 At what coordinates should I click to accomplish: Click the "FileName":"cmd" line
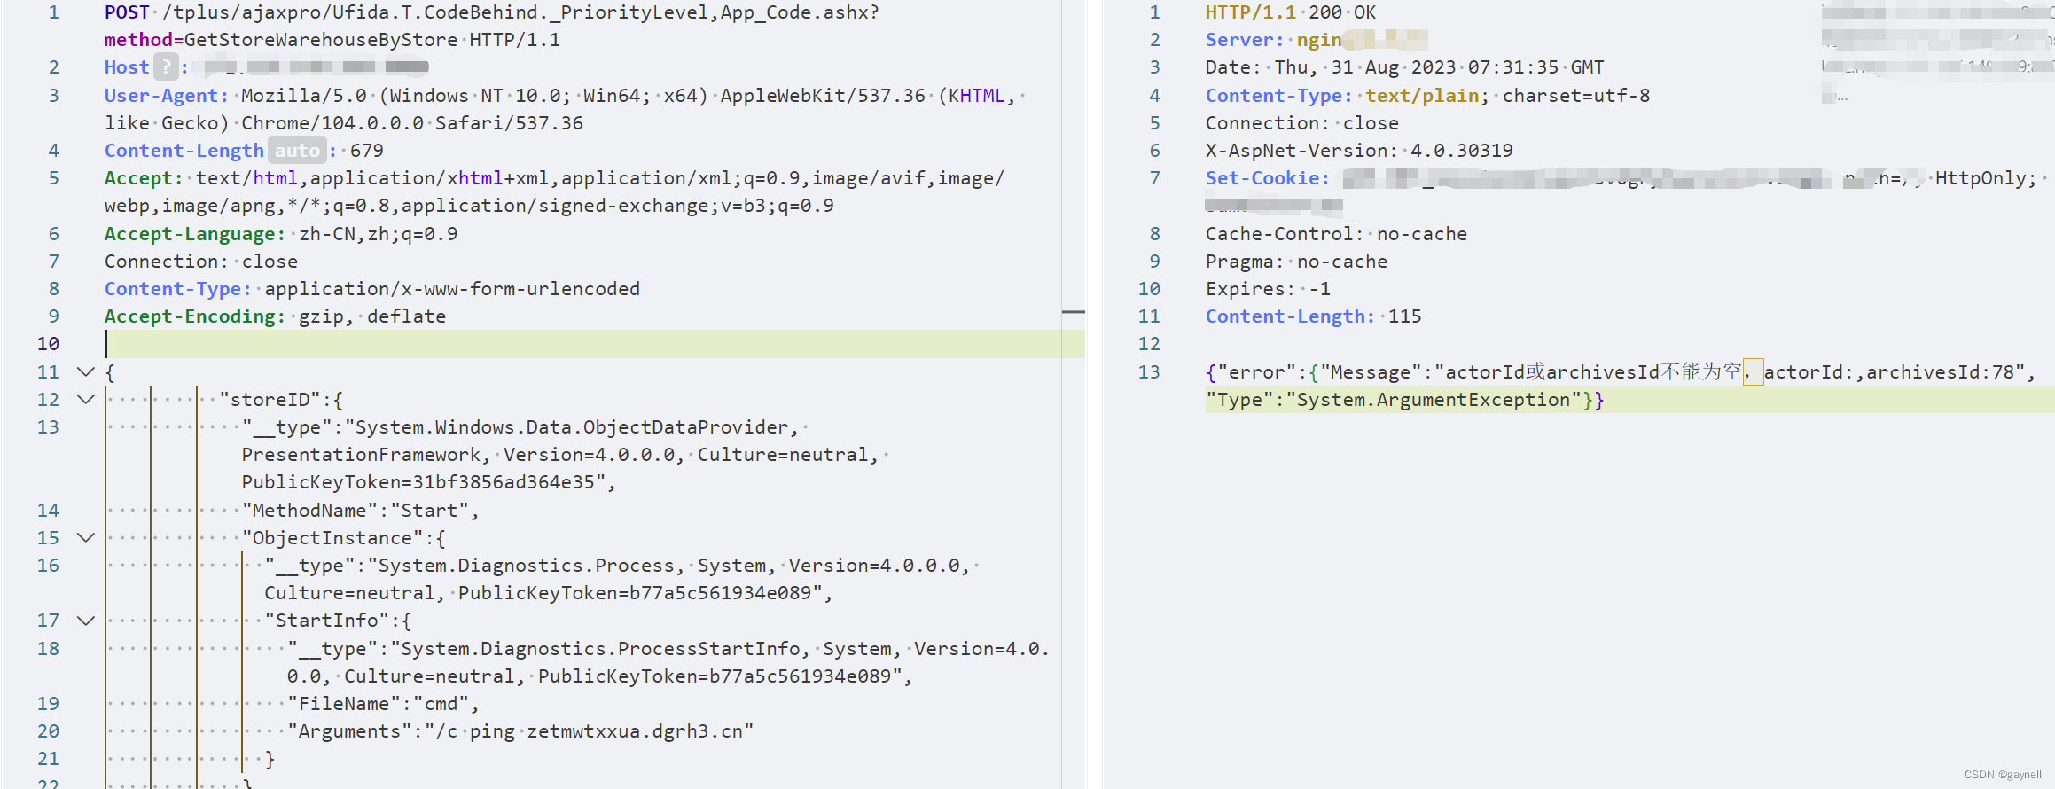pos(383,704)
